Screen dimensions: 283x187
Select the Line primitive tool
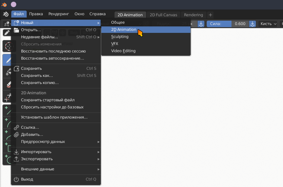click(7, 110)
